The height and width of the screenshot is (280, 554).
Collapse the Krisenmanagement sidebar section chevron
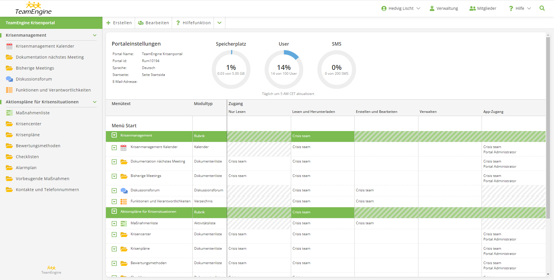click(x=95, y=35)
